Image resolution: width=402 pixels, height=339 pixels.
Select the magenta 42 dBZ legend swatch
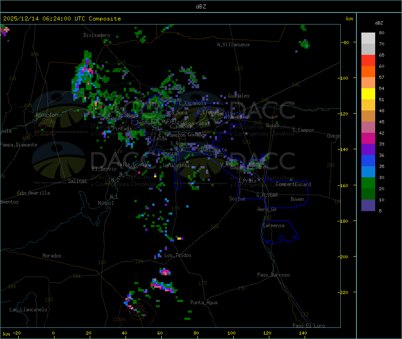coord(368,139)
